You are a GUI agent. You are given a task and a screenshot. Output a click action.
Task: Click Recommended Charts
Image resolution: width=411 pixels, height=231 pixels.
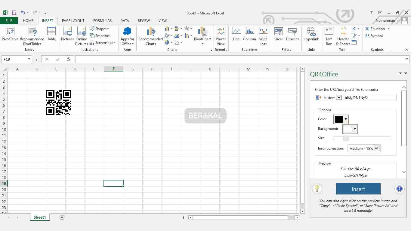(x=150, y=36)
